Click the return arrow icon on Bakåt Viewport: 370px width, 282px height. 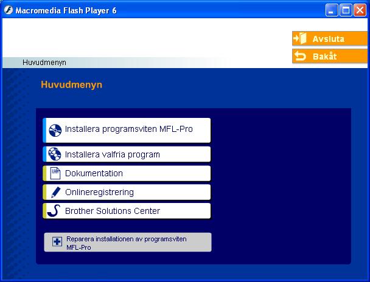pos(300,56)
